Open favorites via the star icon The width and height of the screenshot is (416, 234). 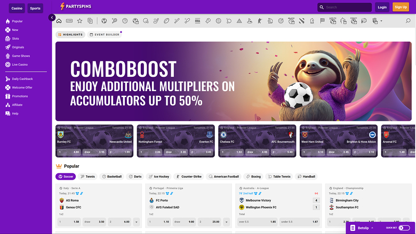79,21
